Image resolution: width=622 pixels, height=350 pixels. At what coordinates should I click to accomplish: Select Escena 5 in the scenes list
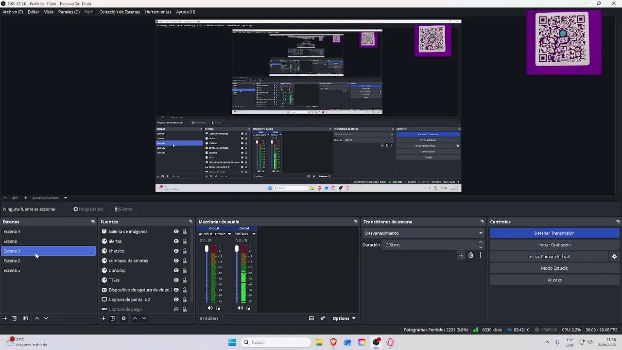pyautogui.click(x=49, y=270)
